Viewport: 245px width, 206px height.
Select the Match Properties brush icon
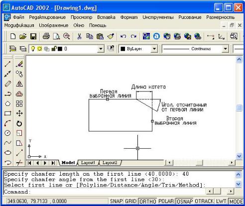pyautogui.click(x=111, y=36)
